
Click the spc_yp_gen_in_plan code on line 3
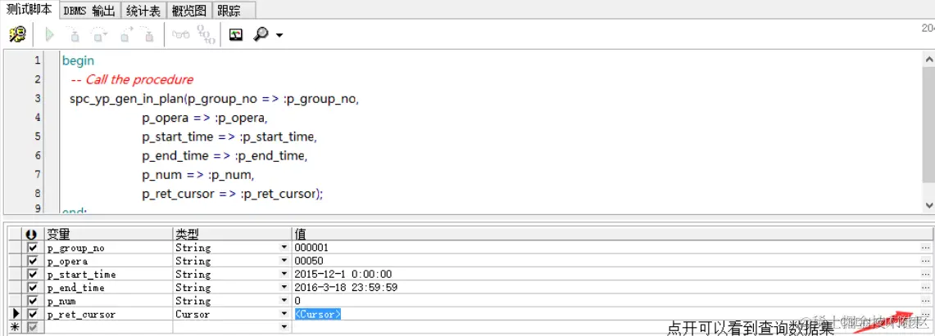[214, 99]
